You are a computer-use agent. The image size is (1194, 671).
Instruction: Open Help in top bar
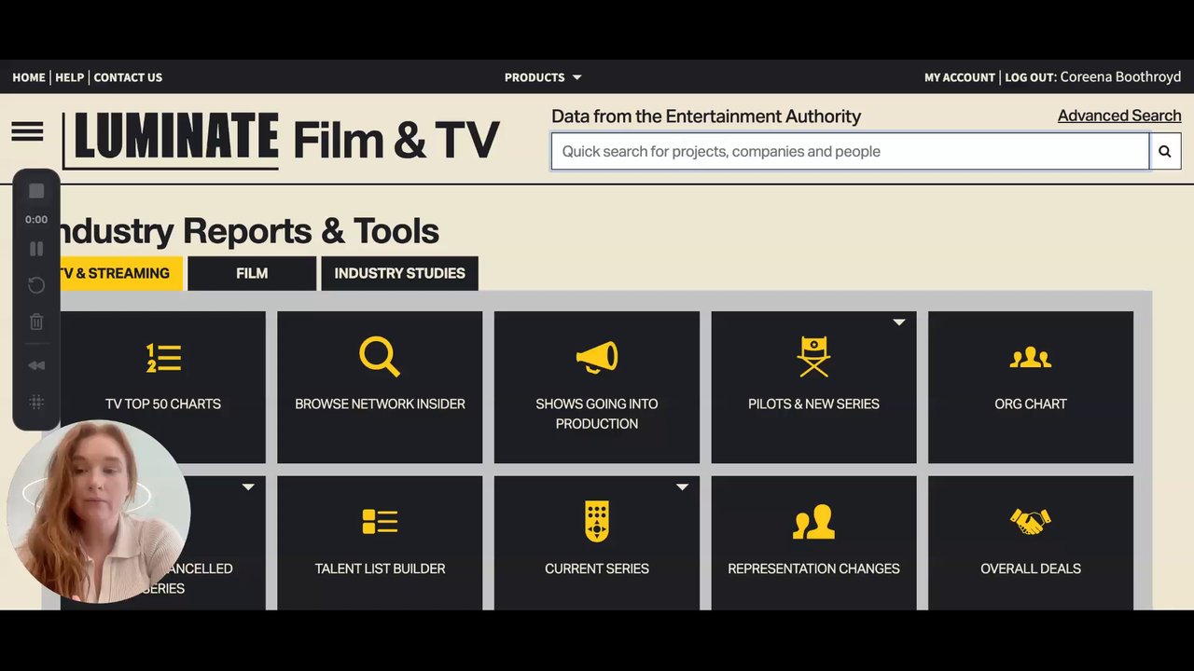(70, 77)
